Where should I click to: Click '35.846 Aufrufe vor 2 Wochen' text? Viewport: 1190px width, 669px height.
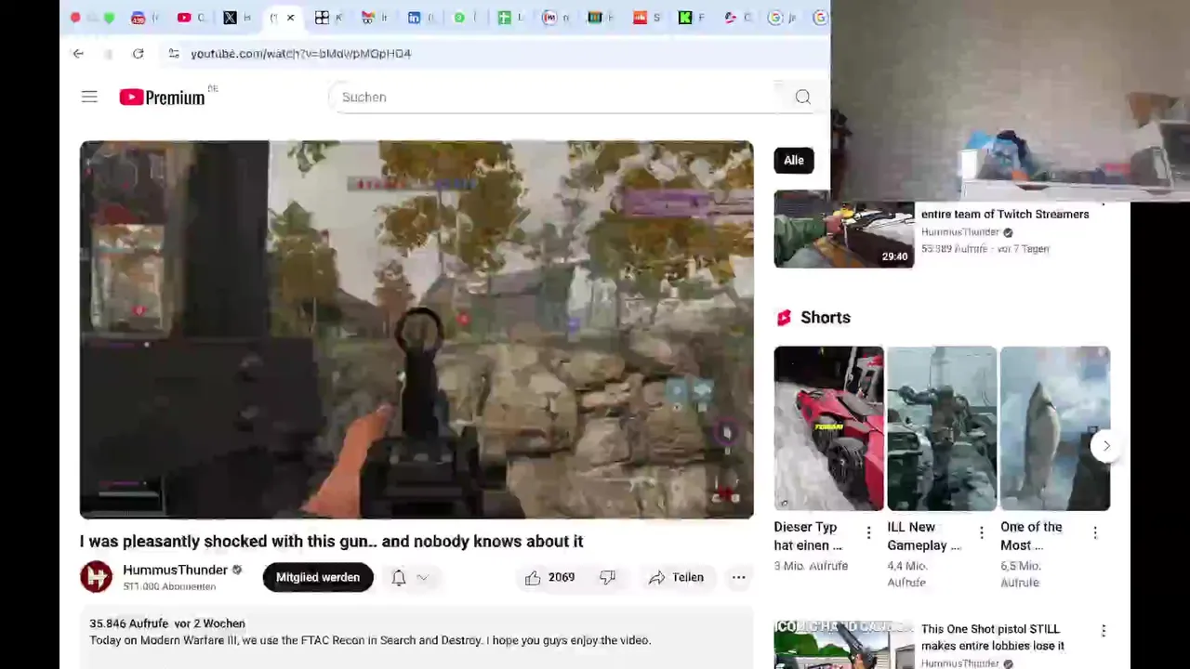click(x=167, y=623)
